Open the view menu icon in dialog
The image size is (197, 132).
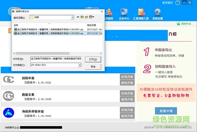point(92,17)
